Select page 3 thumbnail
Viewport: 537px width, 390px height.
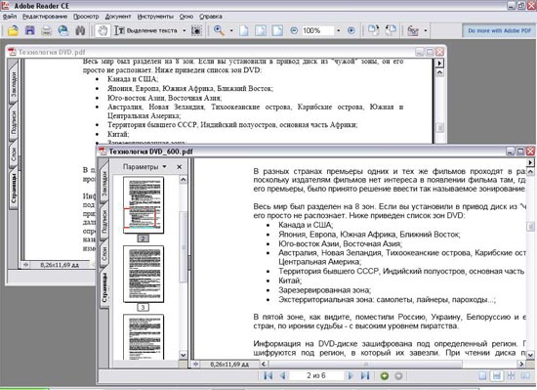point(144,274)
